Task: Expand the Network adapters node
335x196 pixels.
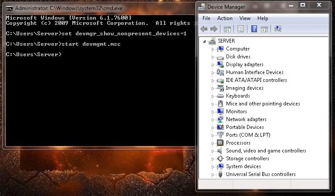Action: [213, 120]
